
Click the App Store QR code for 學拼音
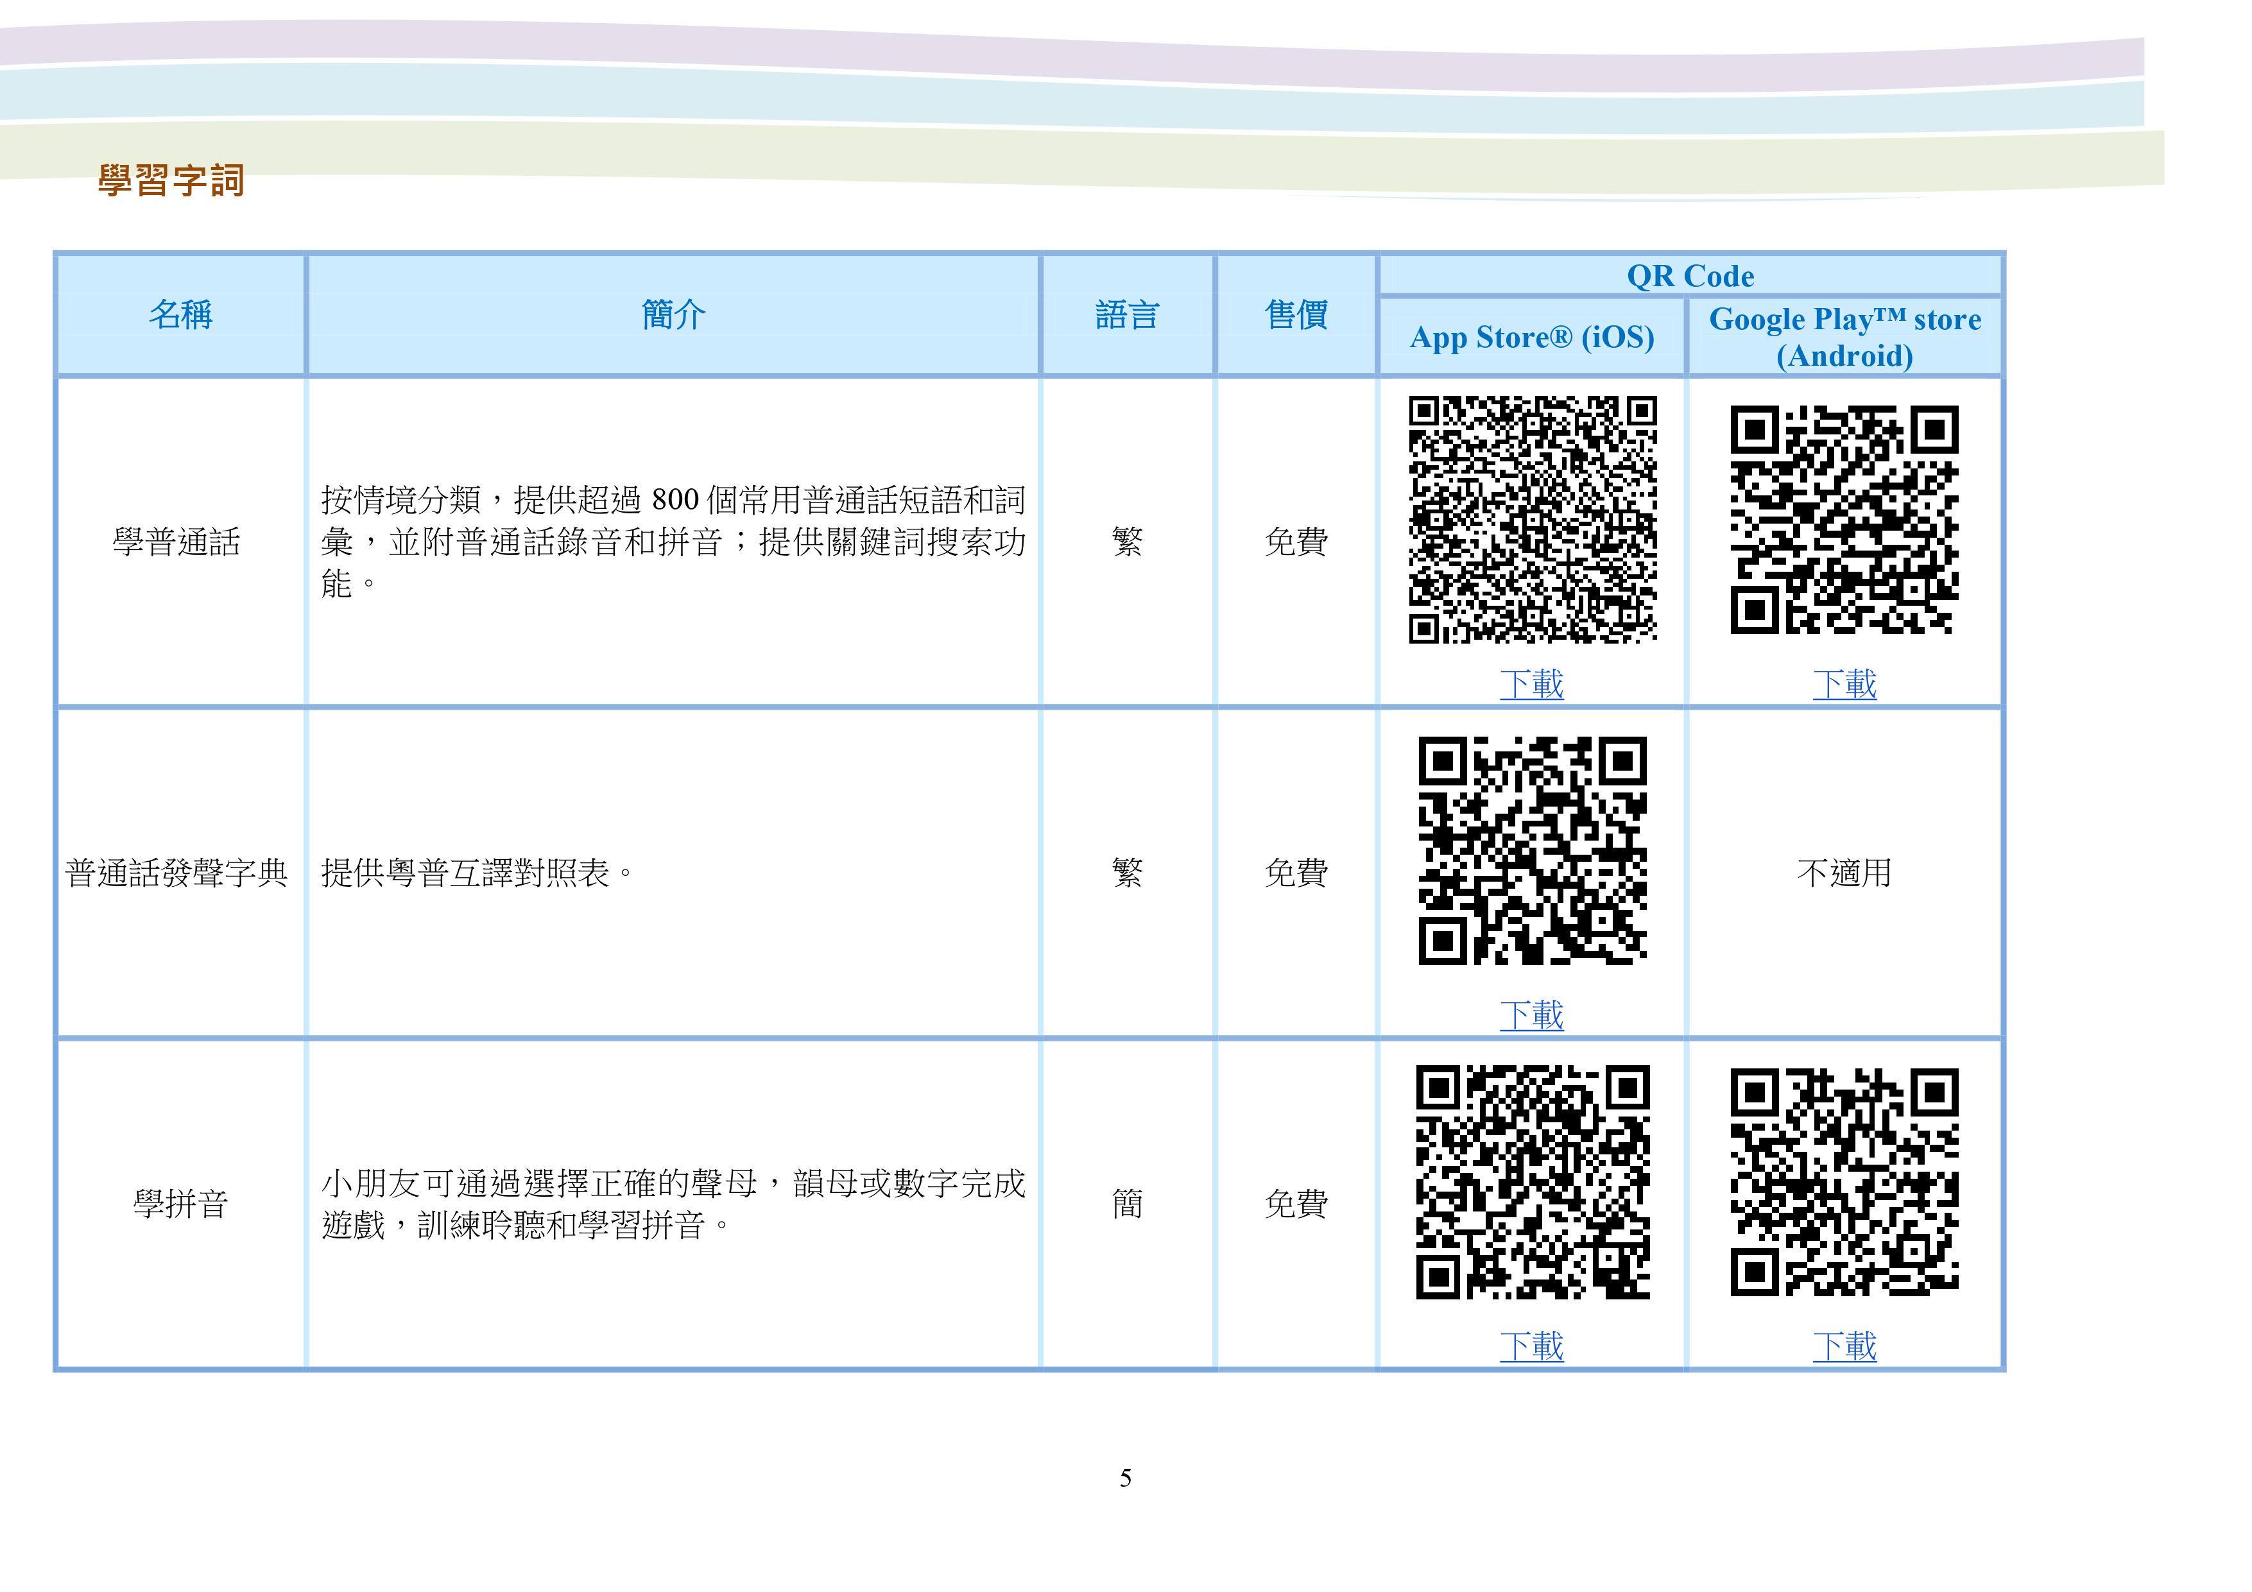pos(1532,1182)
